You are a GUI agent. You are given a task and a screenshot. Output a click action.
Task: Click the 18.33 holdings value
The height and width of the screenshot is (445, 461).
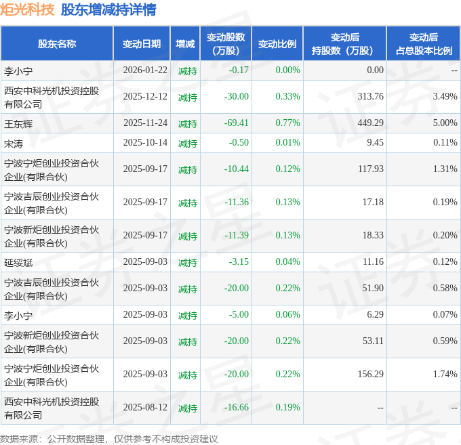point(373,235)
